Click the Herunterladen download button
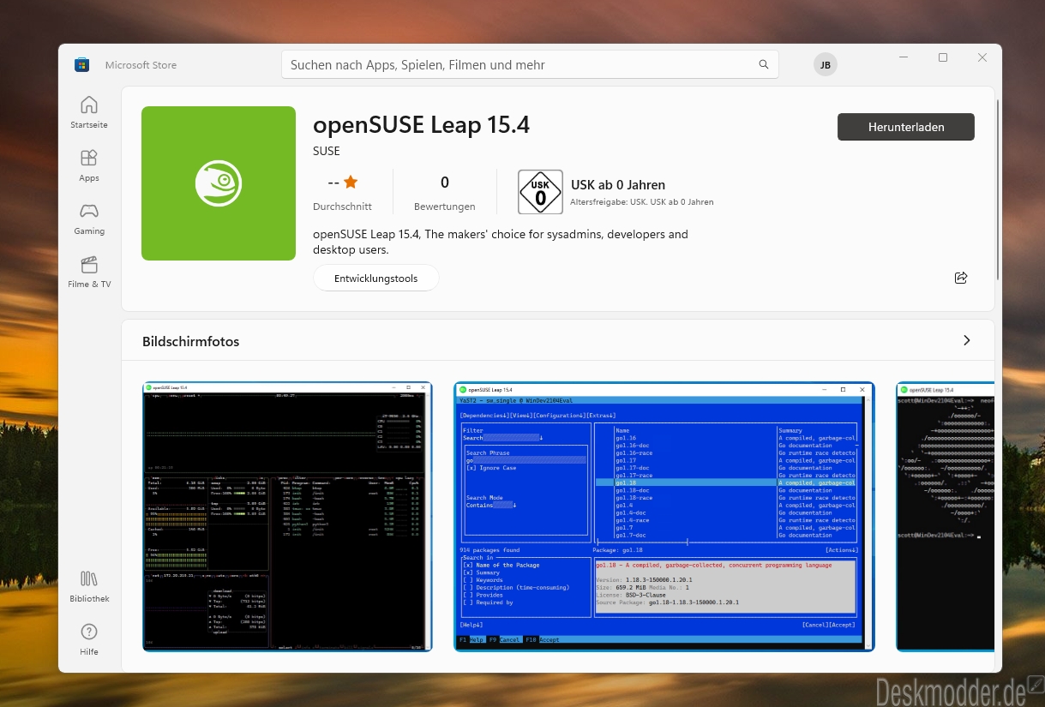Image resolution: width=1045 pixels, height=707 pixels. click(906, 127)
